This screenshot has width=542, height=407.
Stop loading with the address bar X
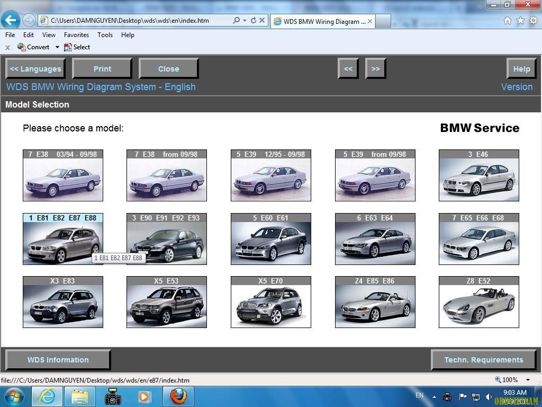pyautogui.click(x=262, y=21)
